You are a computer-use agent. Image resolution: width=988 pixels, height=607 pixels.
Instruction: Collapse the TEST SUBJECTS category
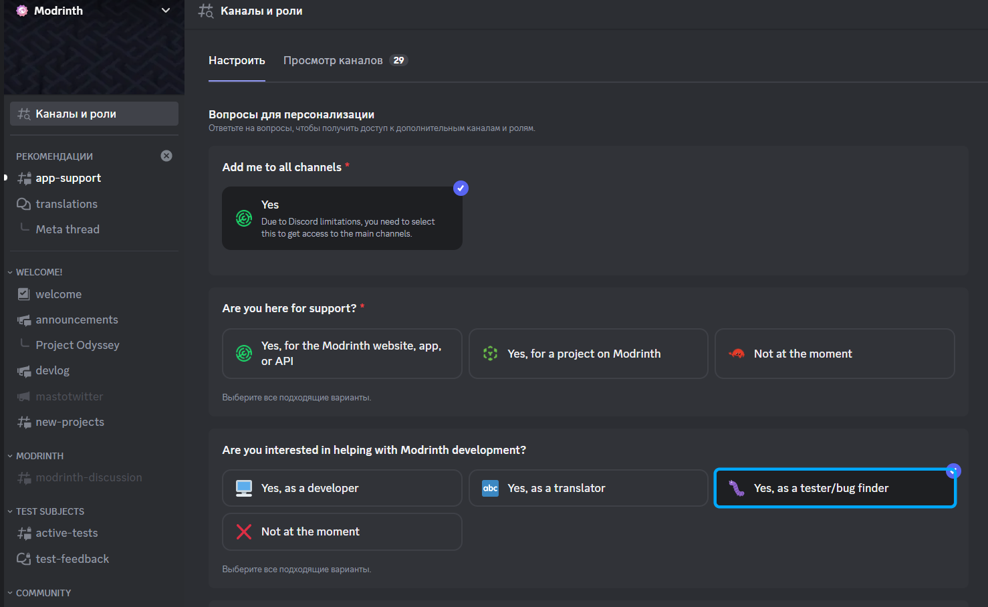(45, 511)
